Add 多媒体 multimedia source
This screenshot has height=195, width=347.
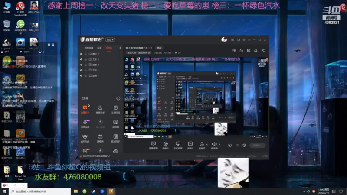pyautogui.click(x=190, y=146)
